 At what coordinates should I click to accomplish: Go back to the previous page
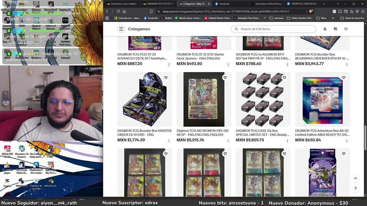click(107, 11)
